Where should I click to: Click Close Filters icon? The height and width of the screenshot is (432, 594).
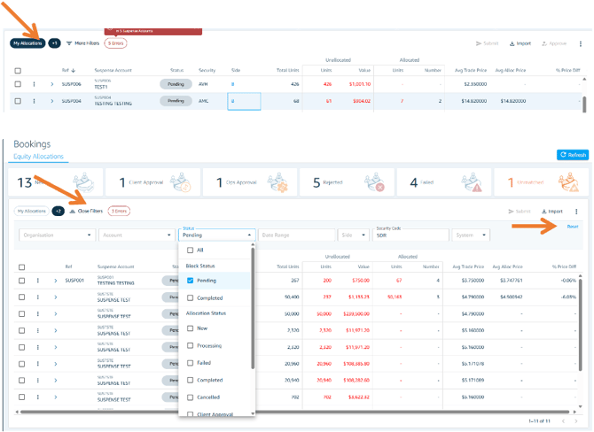(x=72, y=212)
